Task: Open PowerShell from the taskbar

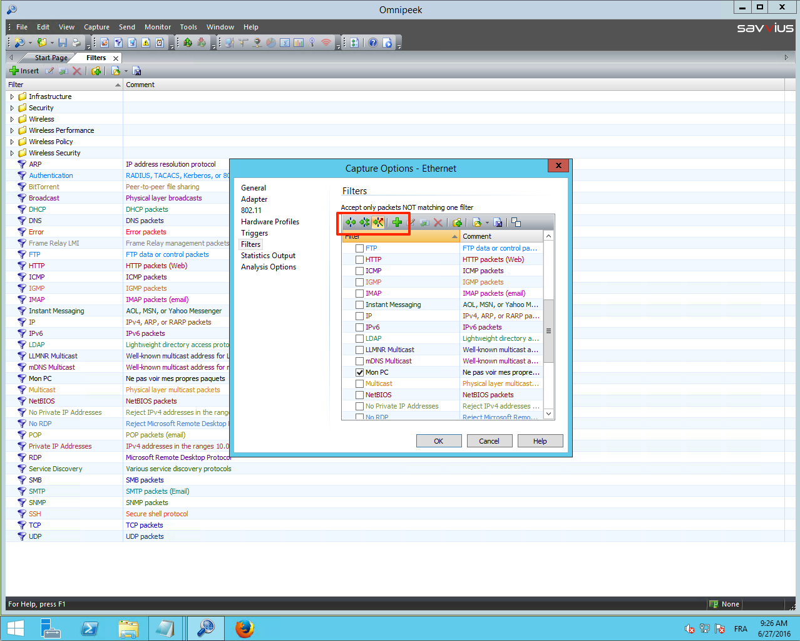Action: tap(90, 628)
